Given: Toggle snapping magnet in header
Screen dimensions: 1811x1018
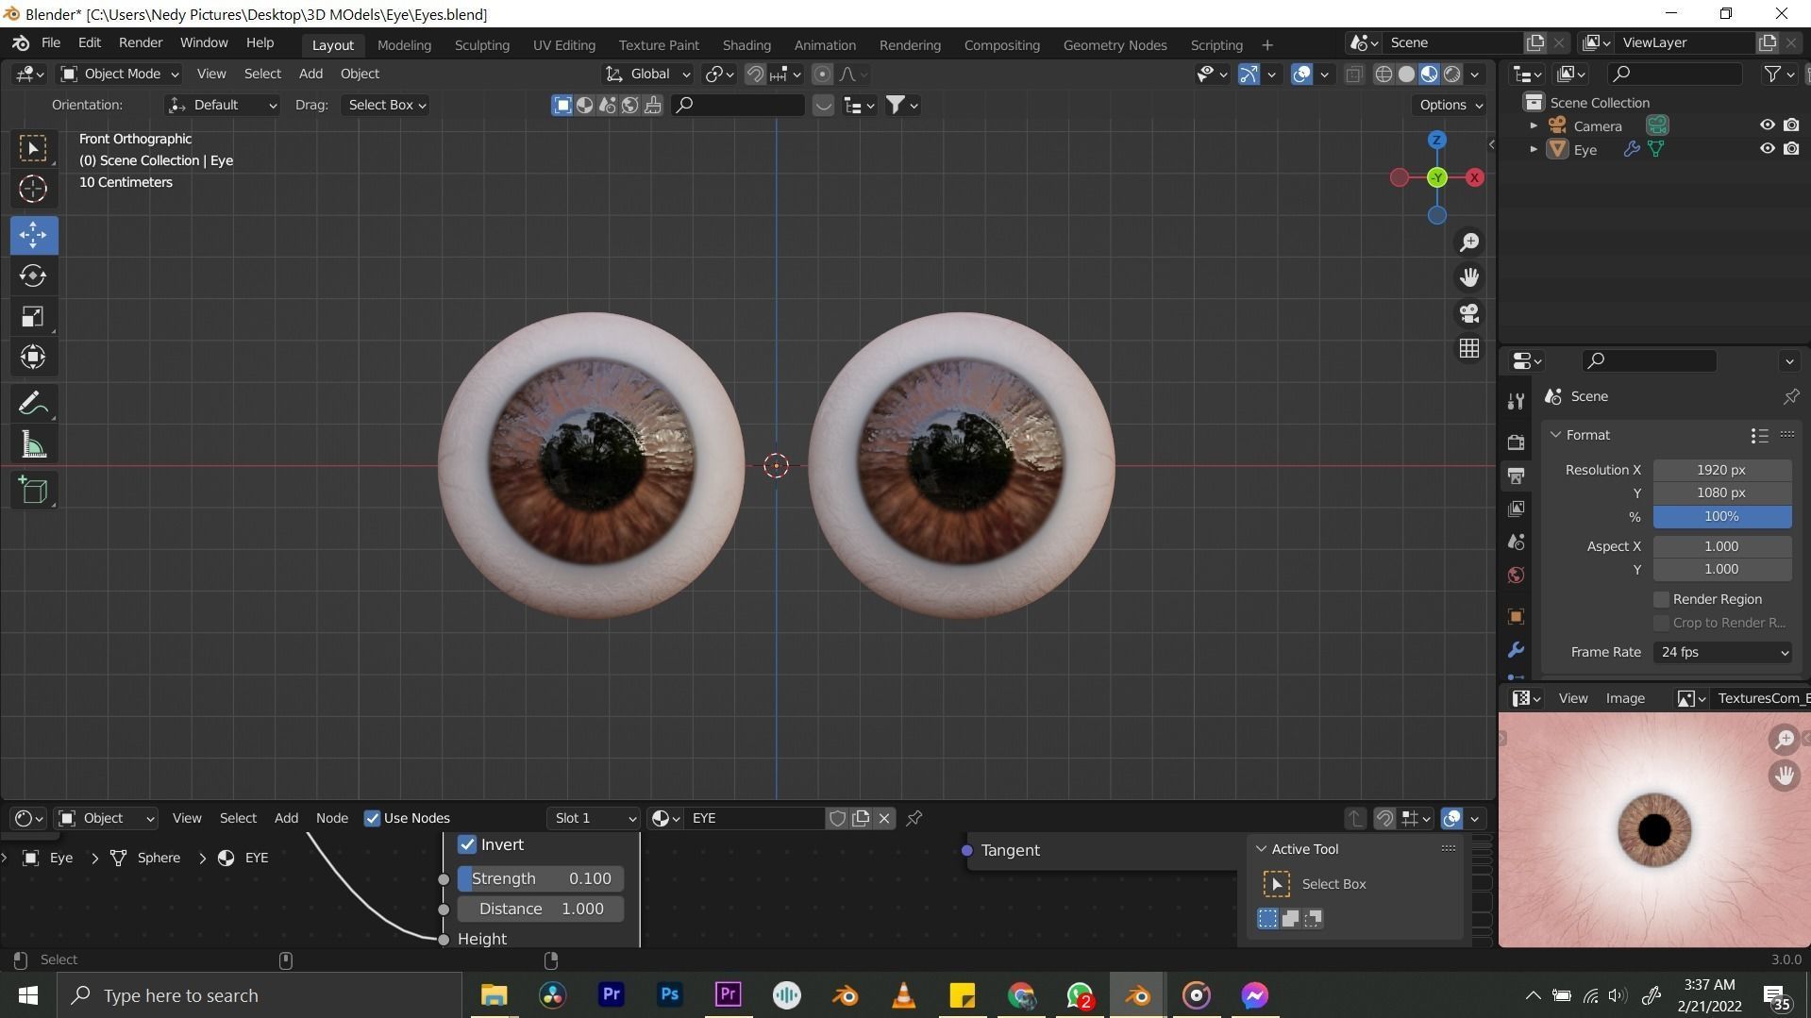Looking at the screenshot, I should pyautogui.click(x=755, y=75).
